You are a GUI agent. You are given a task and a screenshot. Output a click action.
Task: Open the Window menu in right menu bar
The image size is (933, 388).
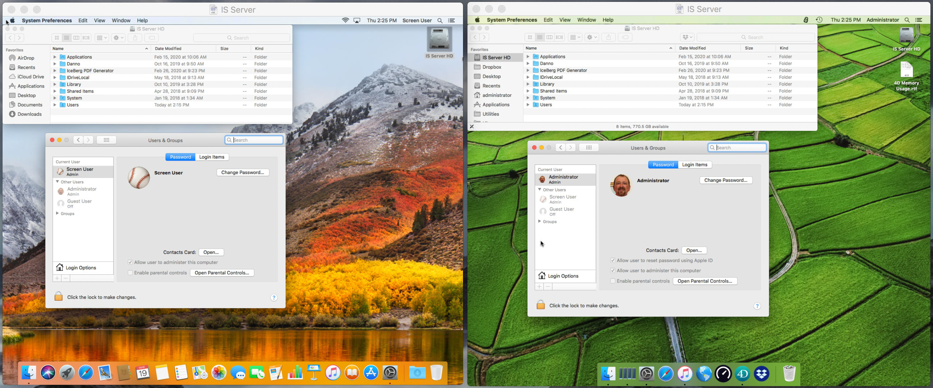coord(587,20)
